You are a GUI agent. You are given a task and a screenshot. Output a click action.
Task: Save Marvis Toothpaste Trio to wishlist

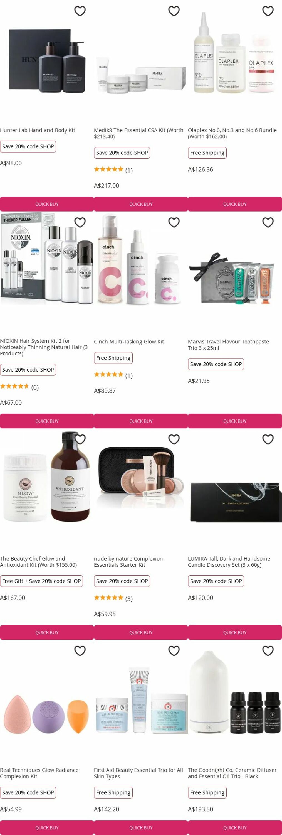(268, 222)
